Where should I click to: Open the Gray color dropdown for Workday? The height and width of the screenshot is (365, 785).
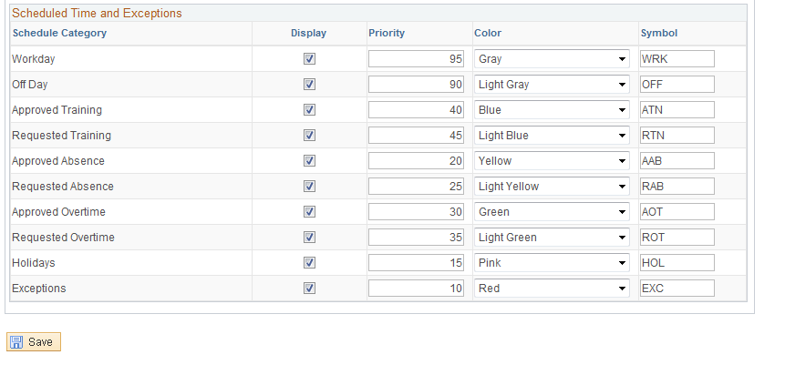coord(552,59)
